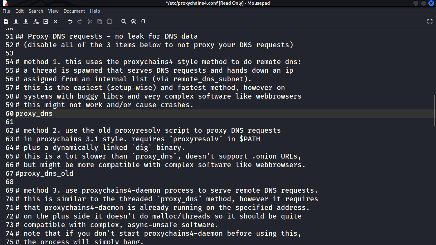Click the Cut scissors icon
The height and width of the screenshot is (245, 436).
pos(90,21)
